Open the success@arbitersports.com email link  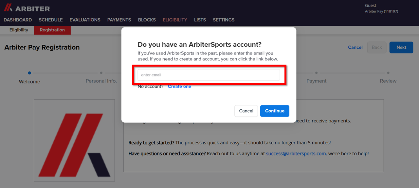point(296,153)
